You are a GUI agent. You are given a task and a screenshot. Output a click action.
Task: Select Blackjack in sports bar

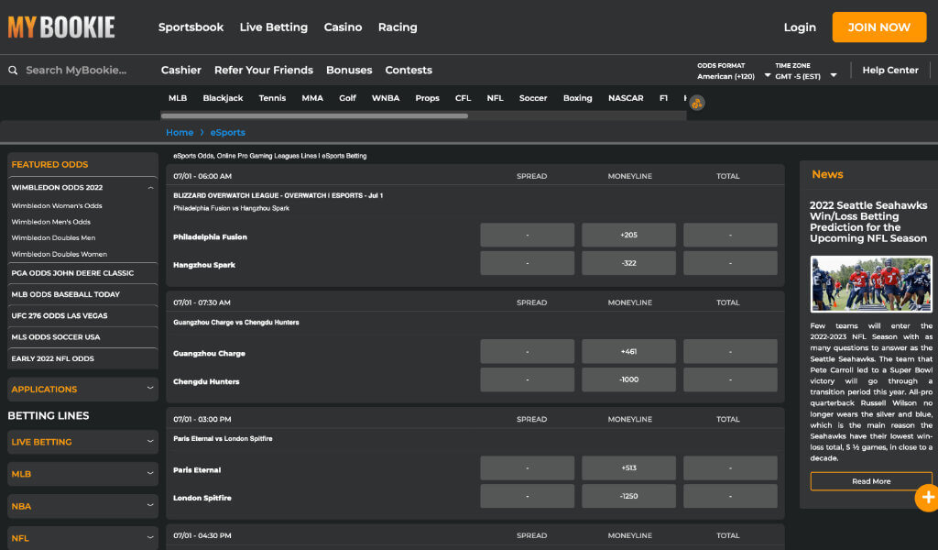[223, 98]
